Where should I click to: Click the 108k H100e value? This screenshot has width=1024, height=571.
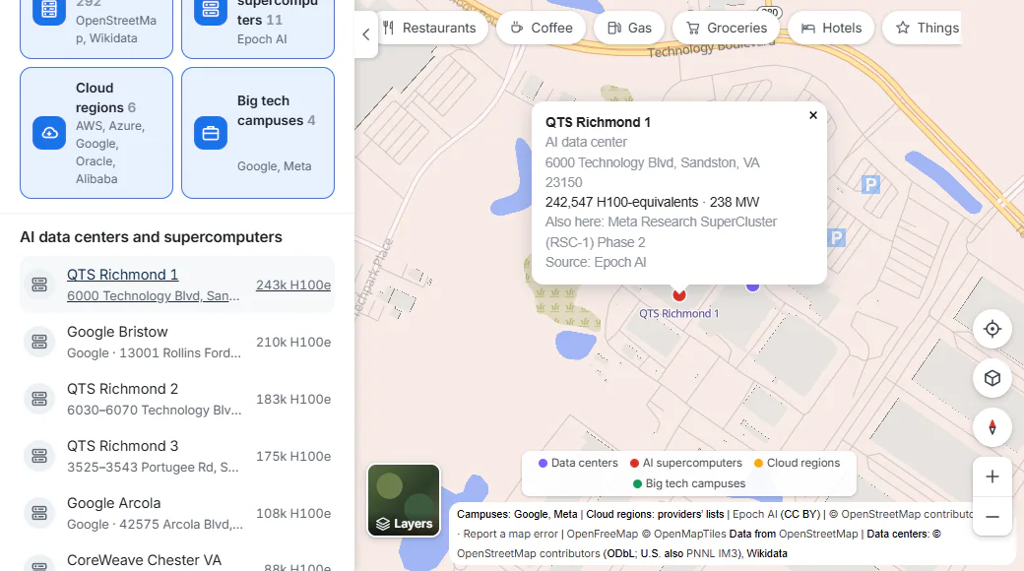[293, 514]
